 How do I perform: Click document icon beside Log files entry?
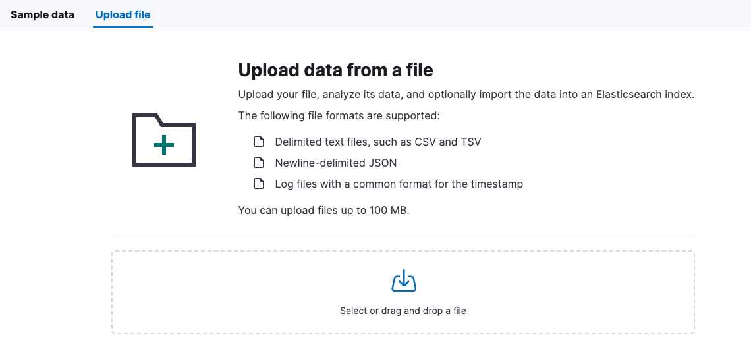[x=260, y=184]
